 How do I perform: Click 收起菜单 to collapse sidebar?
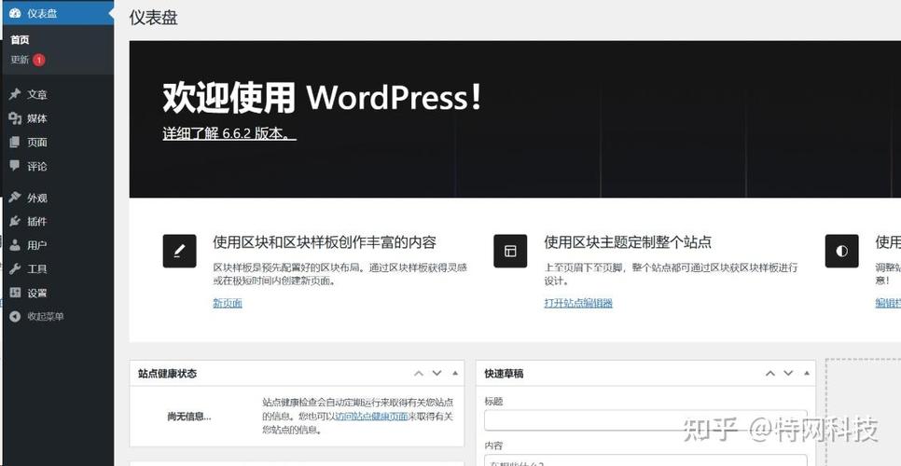click(x=46, y=316)
